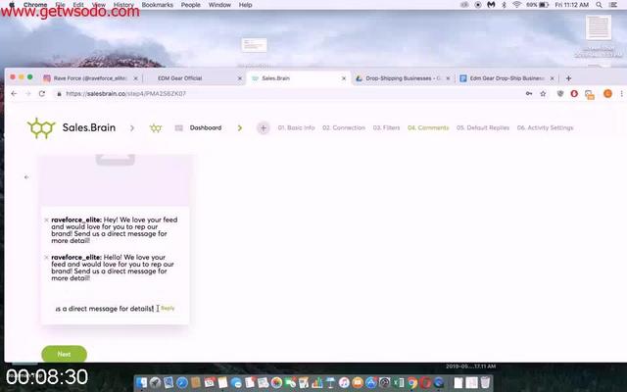This screenshot has height=392, width=627.
Task: Click the green Next button
Action: pos(64,354)
